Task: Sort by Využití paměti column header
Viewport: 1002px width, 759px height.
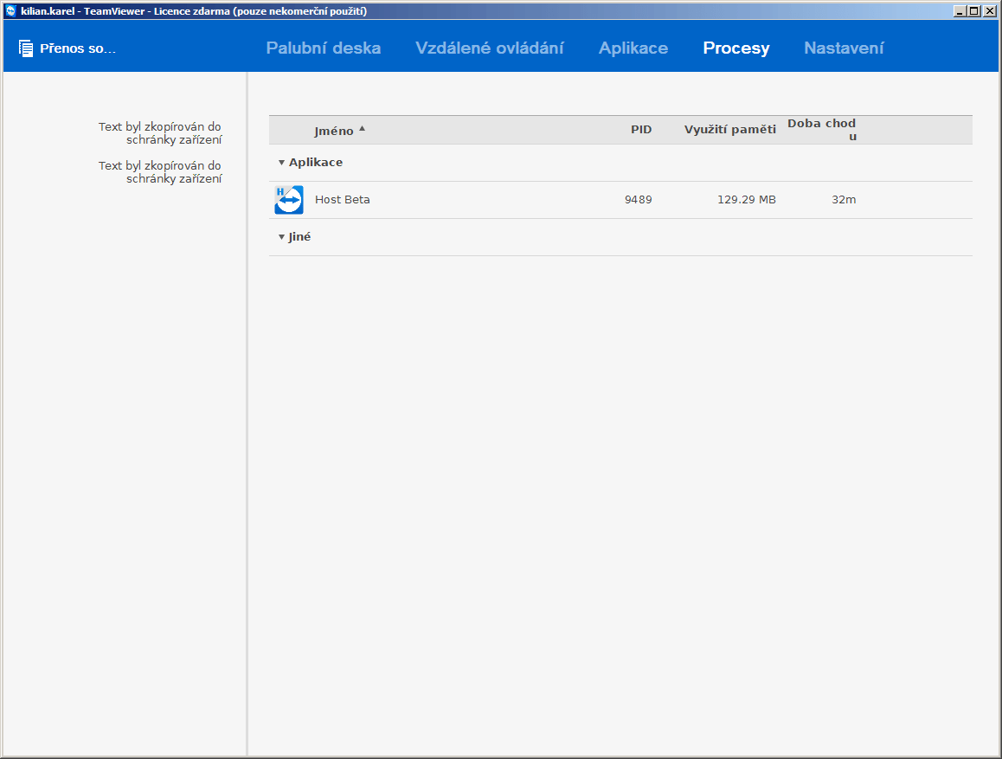Action: 729,130
